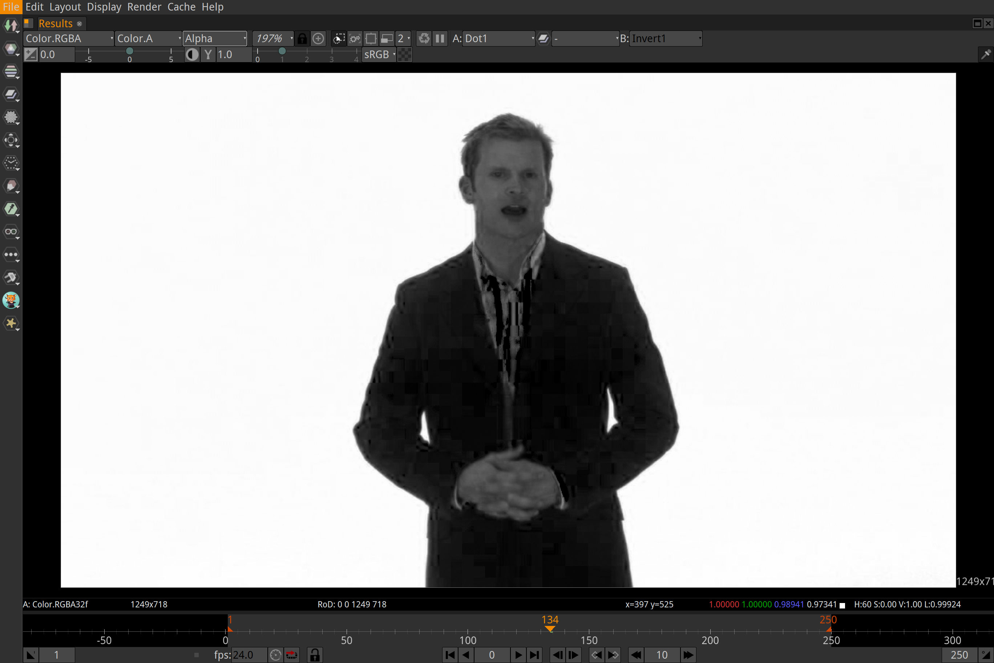Screen dimensions: 994x663
Task: Open the Image nodes toolbox icon
Action: click(x=11, y=26)
